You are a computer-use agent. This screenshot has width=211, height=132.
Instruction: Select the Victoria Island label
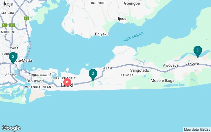pyautogui.click(x=39, y=87)
